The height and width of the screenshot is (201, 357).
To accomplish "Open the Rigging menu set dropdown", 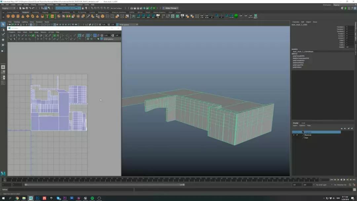I will click(x=8, y=8).
